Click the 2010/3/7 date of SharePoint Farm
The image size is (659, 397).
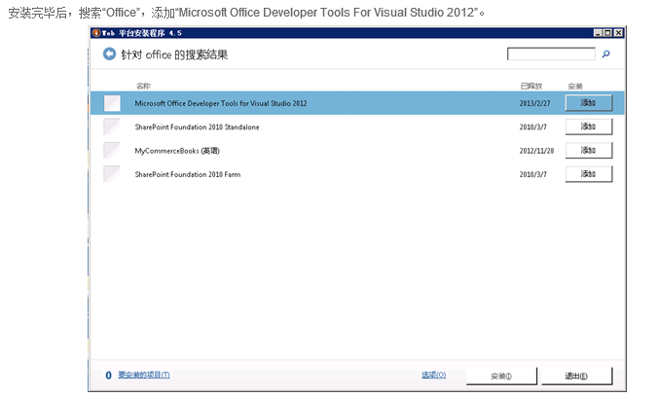click(x=532, y=174)
